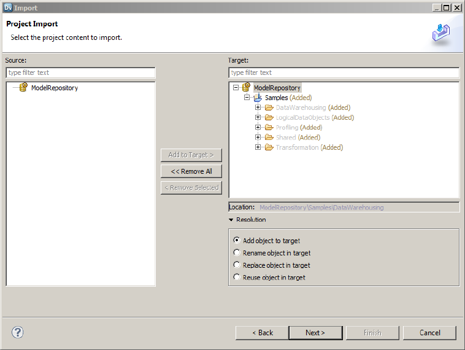
Task: Focus the Source filter text field
Action: coord(80,72)
